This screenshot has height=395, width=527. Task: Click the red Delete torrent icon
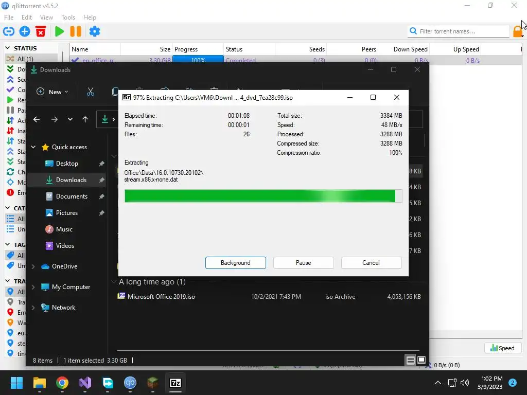pos(41,31)
